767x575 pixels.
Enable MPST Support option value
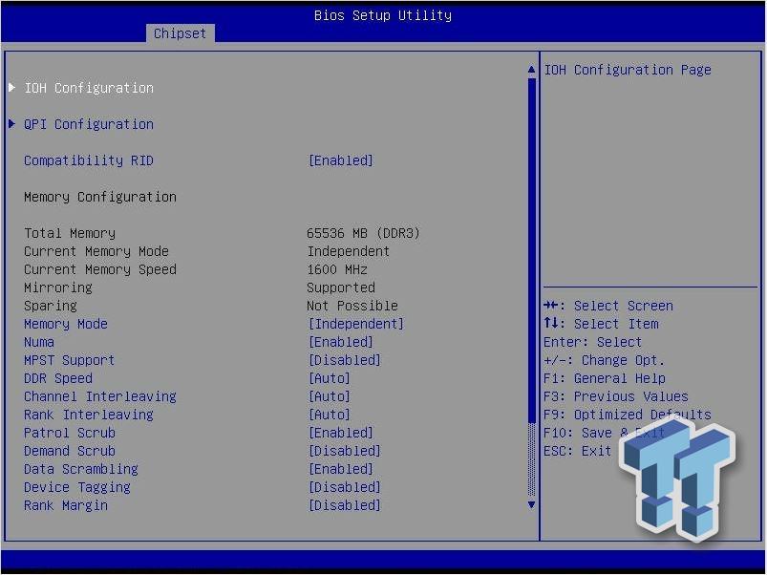(x=345, y=360)
